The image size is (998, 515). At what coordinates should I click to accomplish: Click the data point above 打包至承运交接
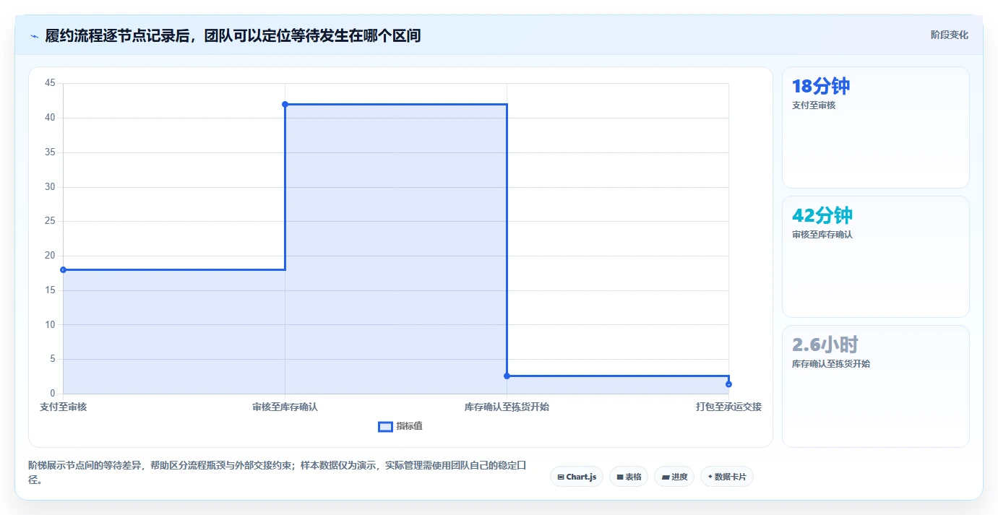click(728, 384)
